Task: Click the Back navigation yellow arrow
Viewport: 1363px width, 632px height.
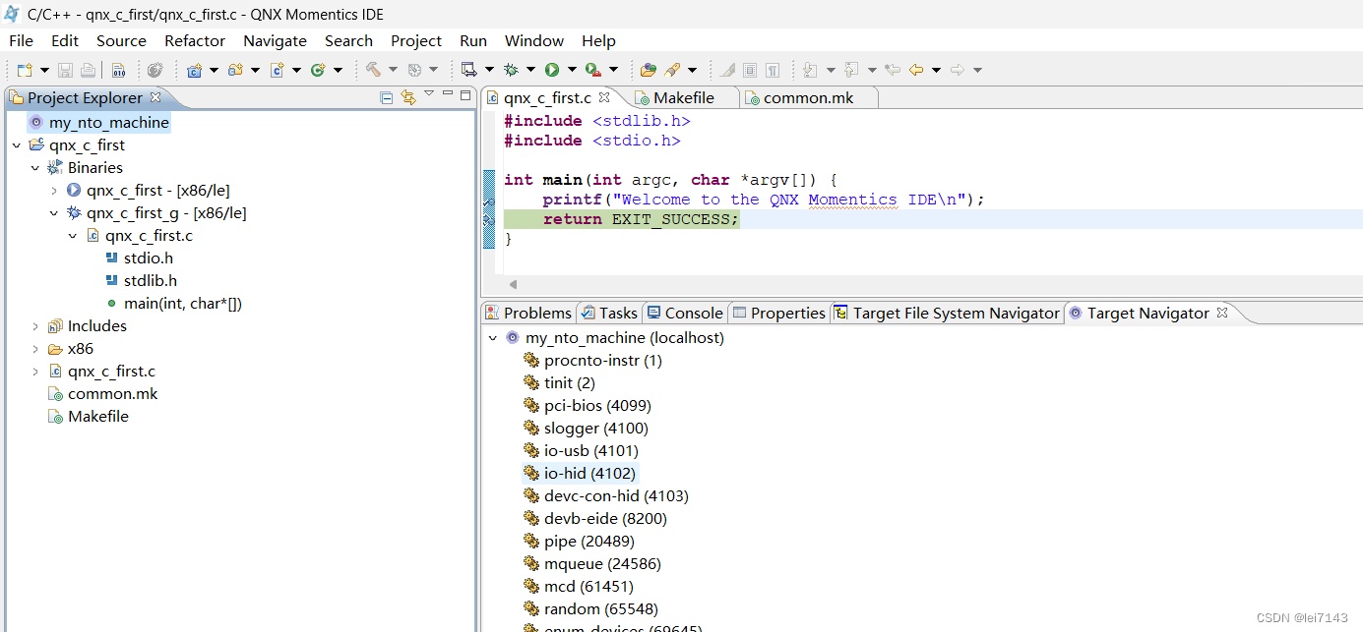Action: [916, 70]
